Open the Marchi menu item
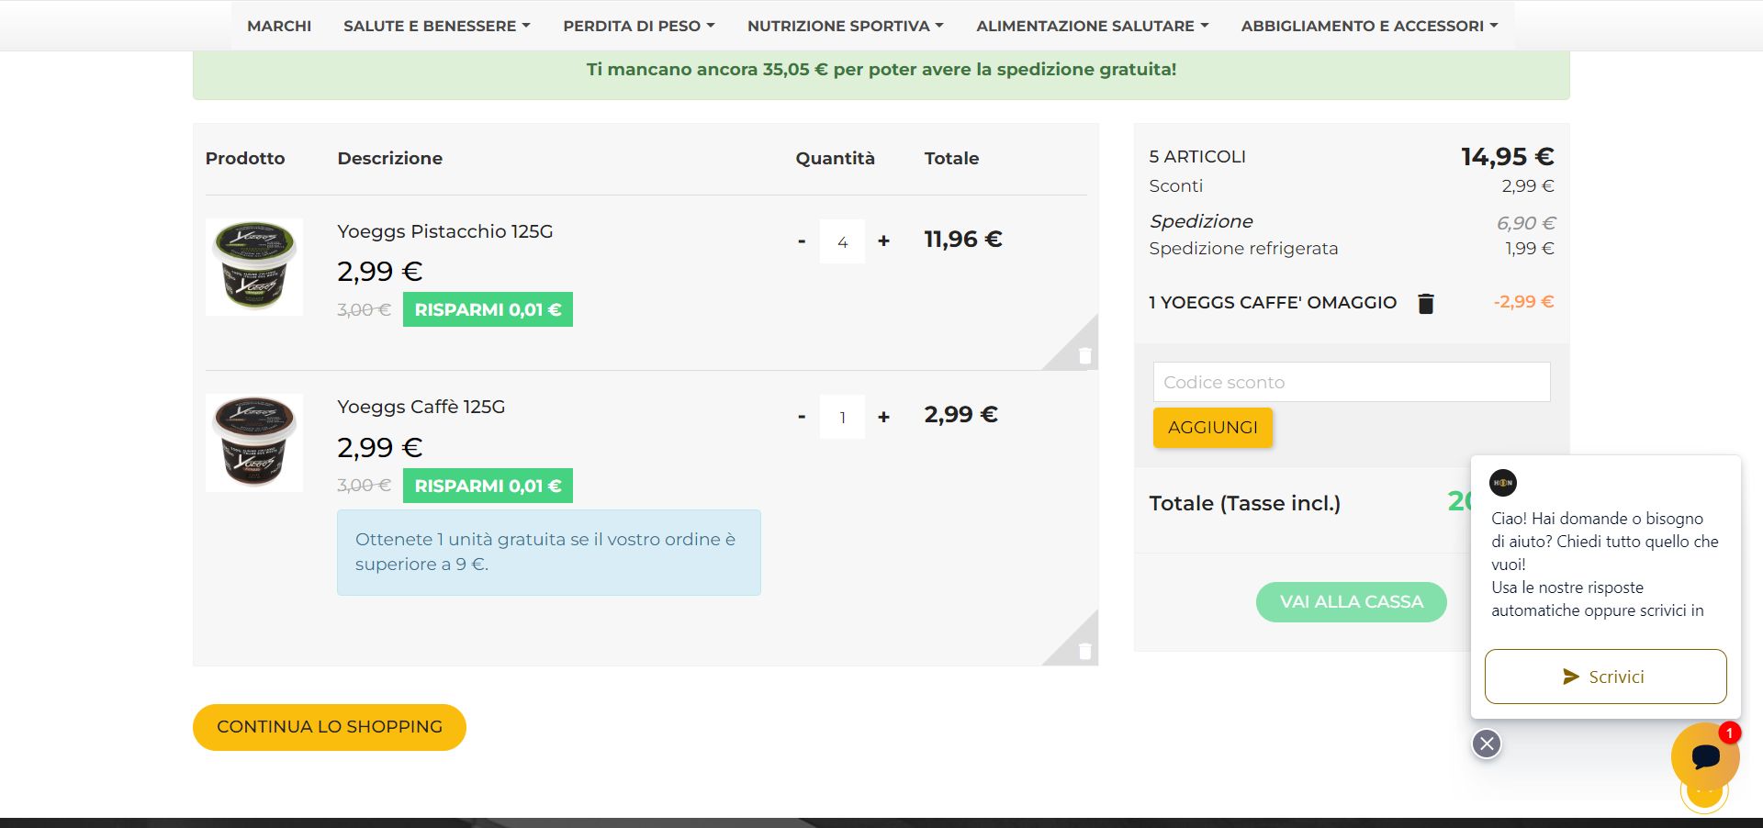Viewport: 1763px width, 828px height. 279,26
